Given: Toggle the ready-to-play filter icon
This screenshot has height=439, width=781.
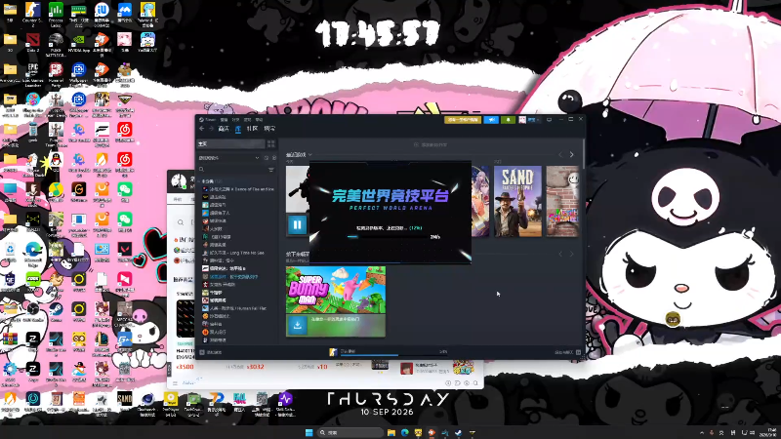Looking at the screenshot, I should tap(274, 158).
